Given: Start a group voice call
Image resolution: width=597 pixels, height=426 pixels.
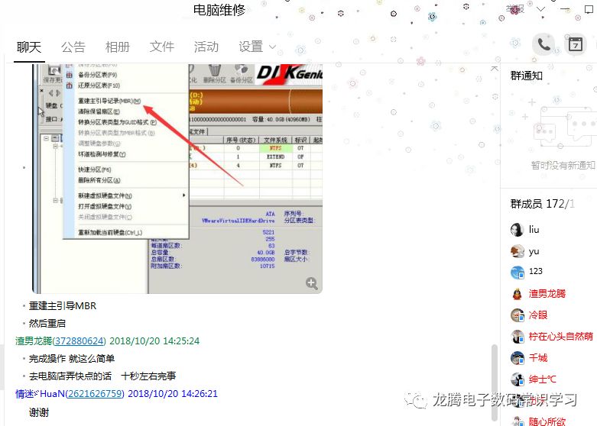Looking at the screenshot, I should (x=543, y=45).
